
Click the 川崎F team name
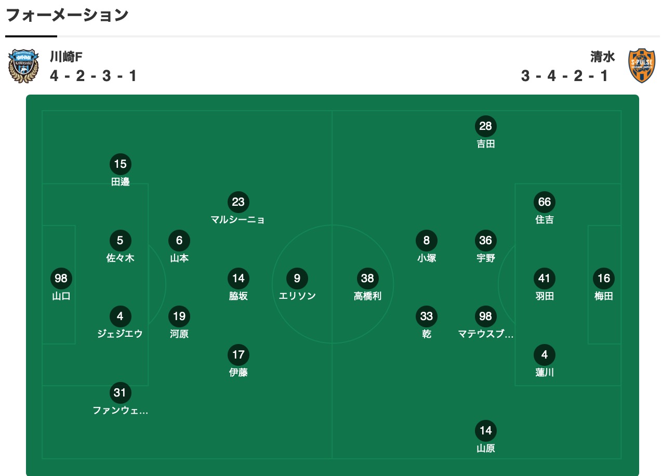click(66, 57)
